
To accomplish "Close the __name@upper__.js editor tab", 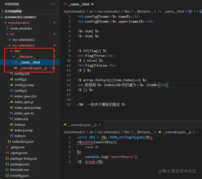I will 100,125.
